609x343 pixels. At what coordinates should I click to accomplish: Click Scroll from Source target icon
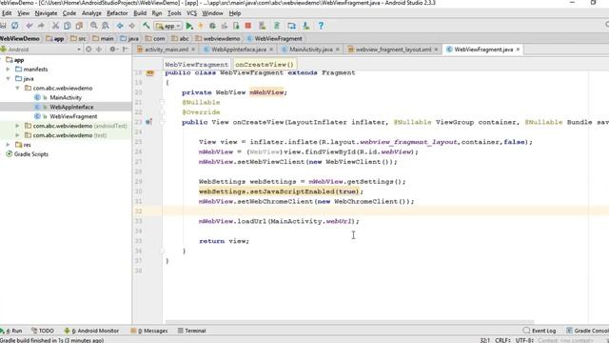(x=88, y=50)
